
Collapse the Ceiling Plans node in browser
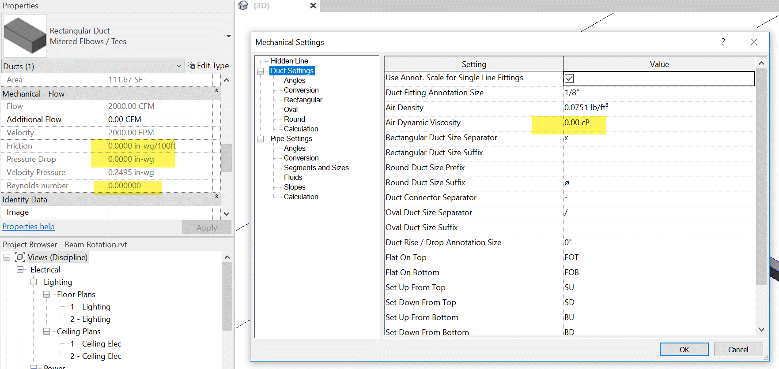(x=47, y=331)
